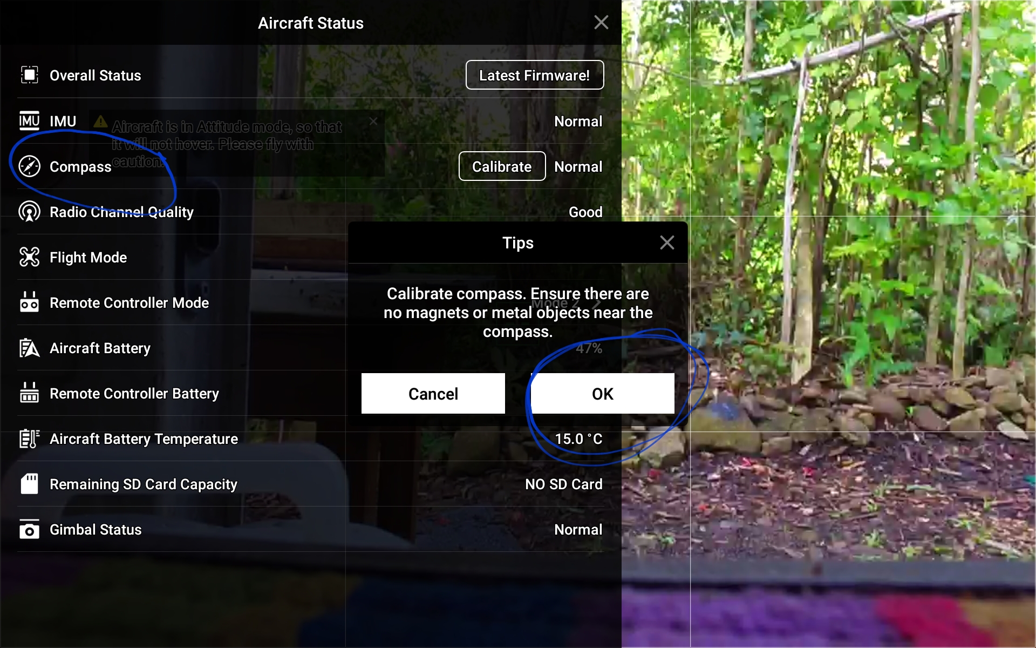Viewport: 1036px width, 648px height.
Task: Close the Tips dialog
Action: click(x=667, y=243)
